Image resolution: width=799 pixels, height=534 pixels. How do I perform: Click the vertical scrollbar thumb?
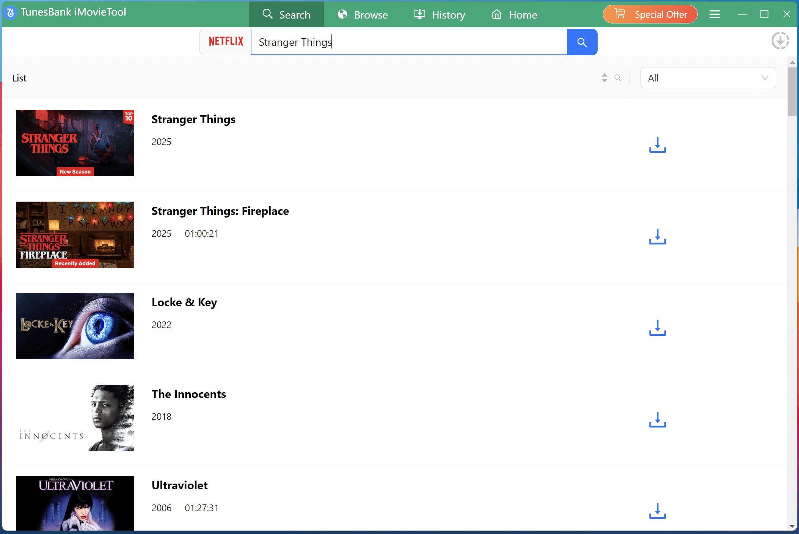[792, 92]
